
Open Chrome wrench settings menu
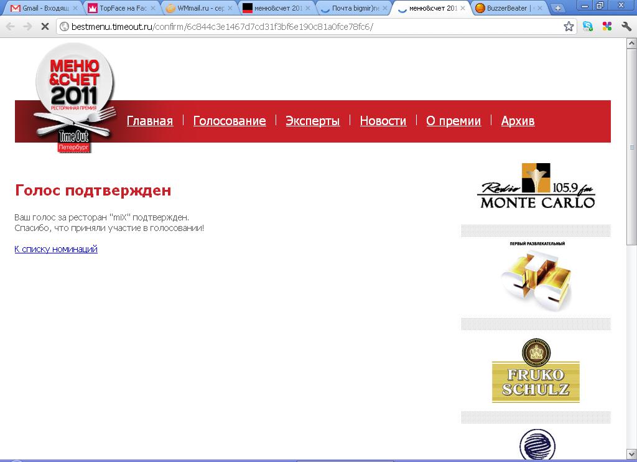pyautogui.click(x=626, y=26)
